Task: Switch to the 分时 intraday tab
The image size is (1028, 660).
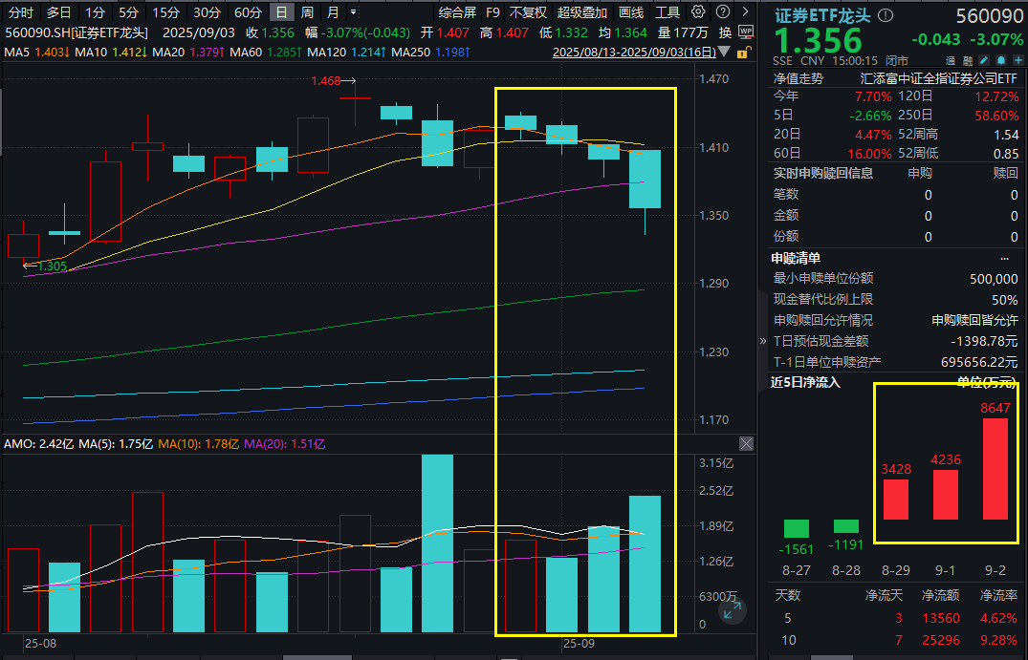Action: [x=20, y=12]
